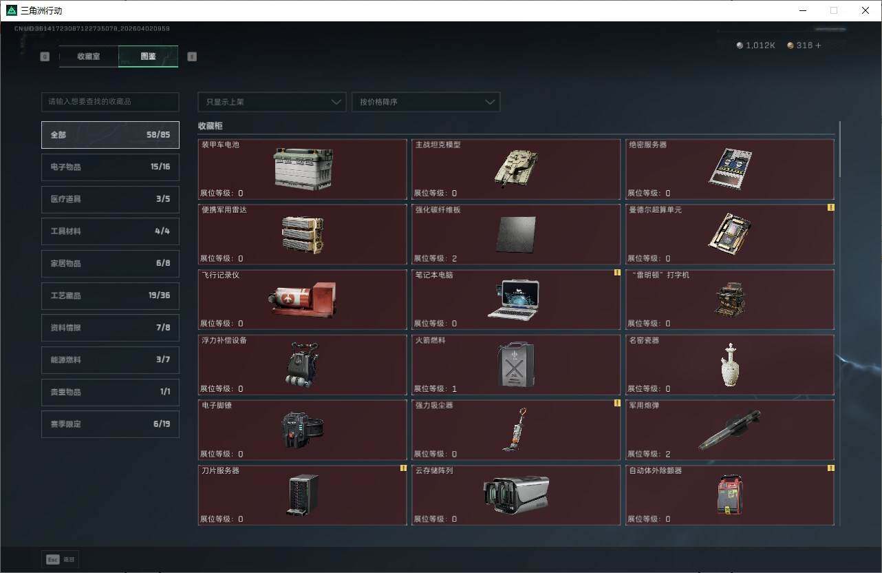882x573 pixels.
Task: Expand the 按价格降序 sort dropdown
Action: (x=425, y=102)
